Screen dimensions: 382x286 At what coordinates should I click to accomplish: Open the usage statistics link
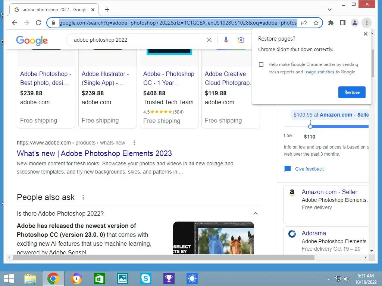pos(319,72)
